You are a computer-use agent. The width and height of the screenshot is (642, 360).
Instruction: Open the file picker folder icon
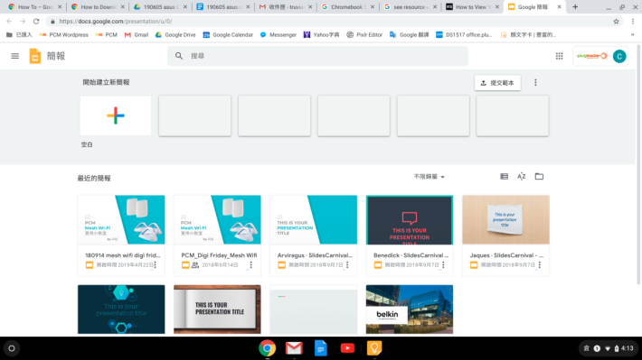point(539,177)
